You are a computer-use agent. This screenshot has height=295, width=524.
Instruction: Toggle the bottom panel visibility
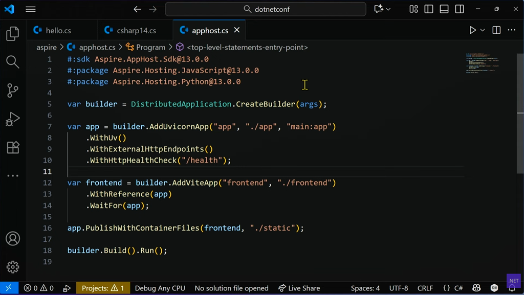pos(444,9)
